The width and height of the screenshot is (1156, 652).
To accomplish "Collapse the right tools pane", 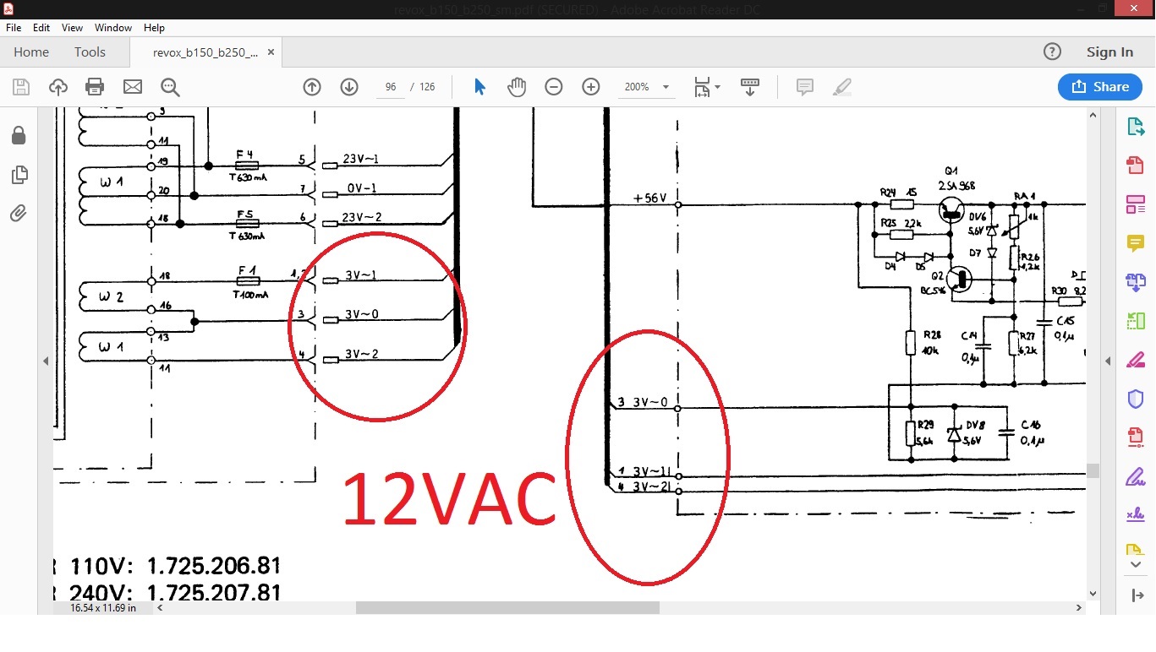I will (x=1108, y=361).
